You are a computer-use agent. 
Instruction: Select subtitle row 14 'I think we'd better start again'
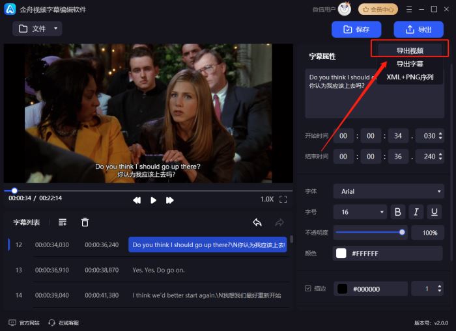point(207,295)
